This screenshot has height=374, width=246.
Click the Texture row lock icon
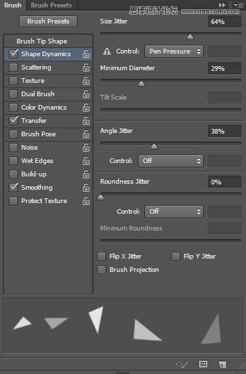tap(86, 81)
